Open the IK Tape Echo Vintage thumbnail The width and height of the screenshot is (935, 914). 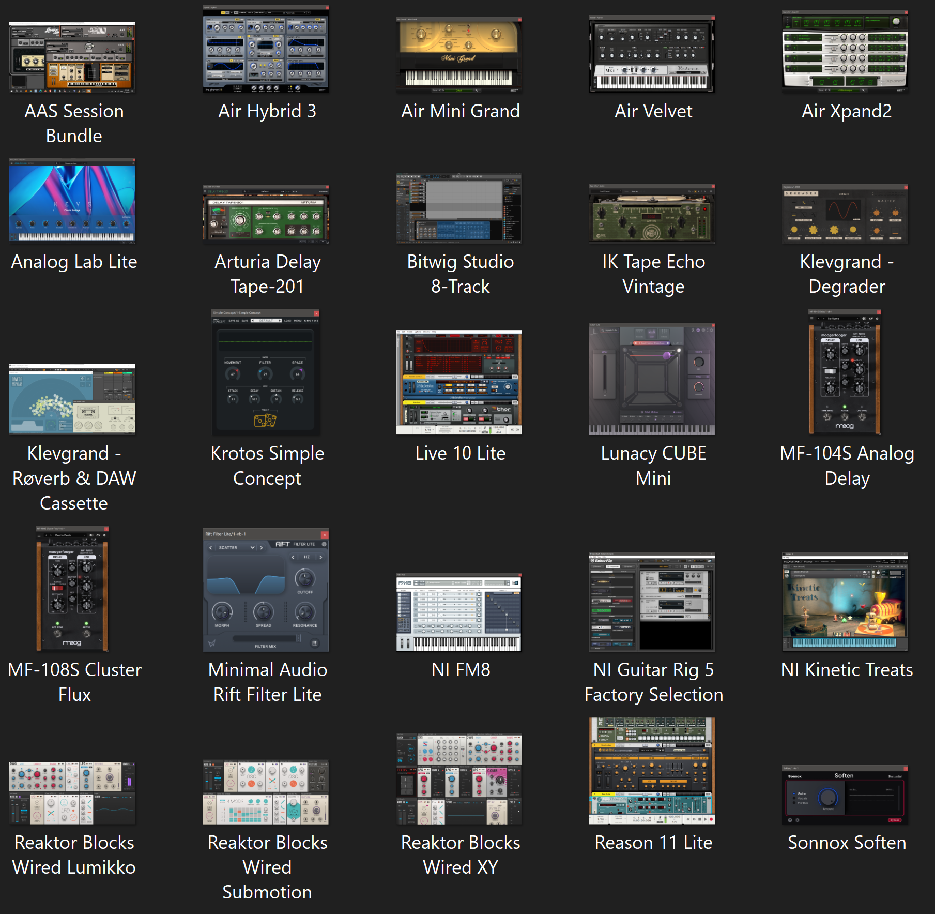coord(652,213)
